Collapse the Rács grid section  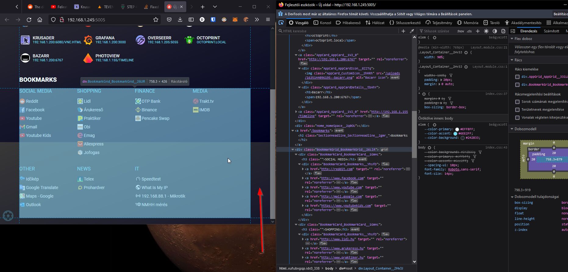(512, 60)
